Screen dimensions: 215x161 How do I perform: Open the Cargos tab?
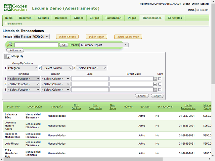click(x=94, y=18)
